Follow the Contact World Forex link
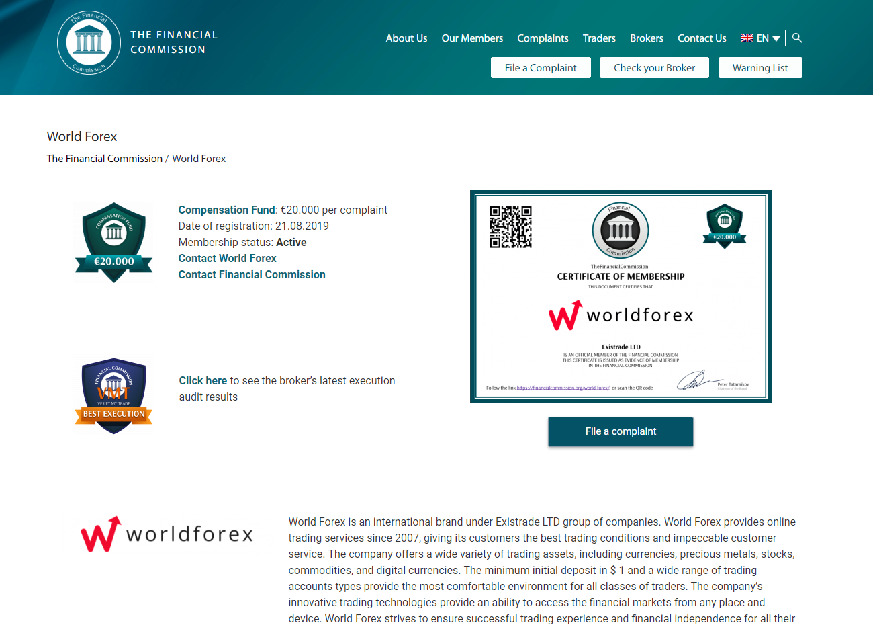 (x=228, y=259)
